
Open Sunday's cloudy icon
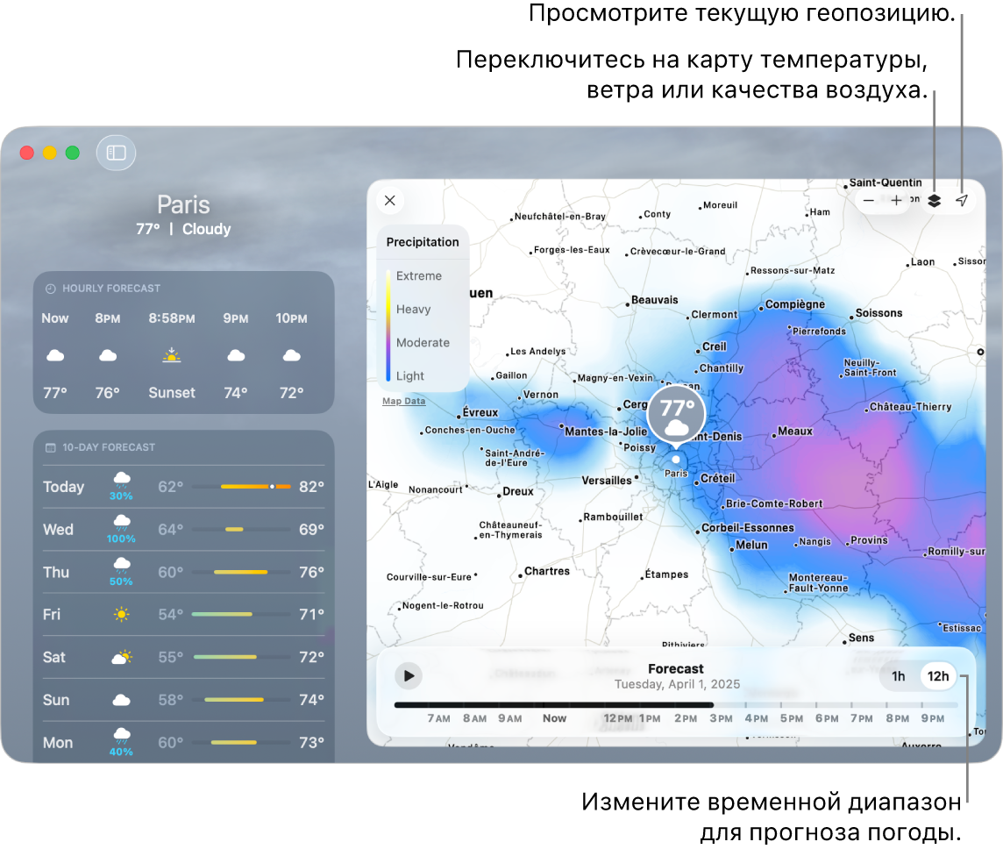pyautogui.click(x=122, y=700)
